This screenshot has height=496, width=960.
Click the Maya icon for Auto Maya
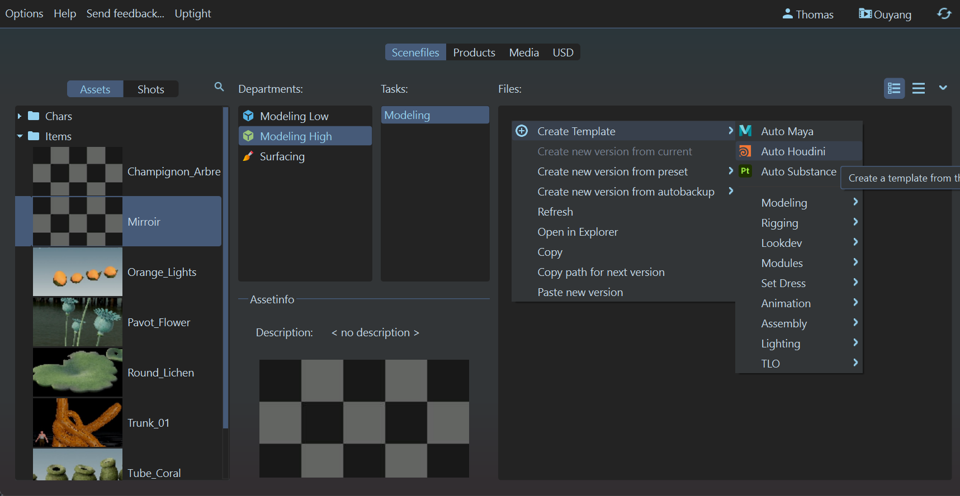745,131
